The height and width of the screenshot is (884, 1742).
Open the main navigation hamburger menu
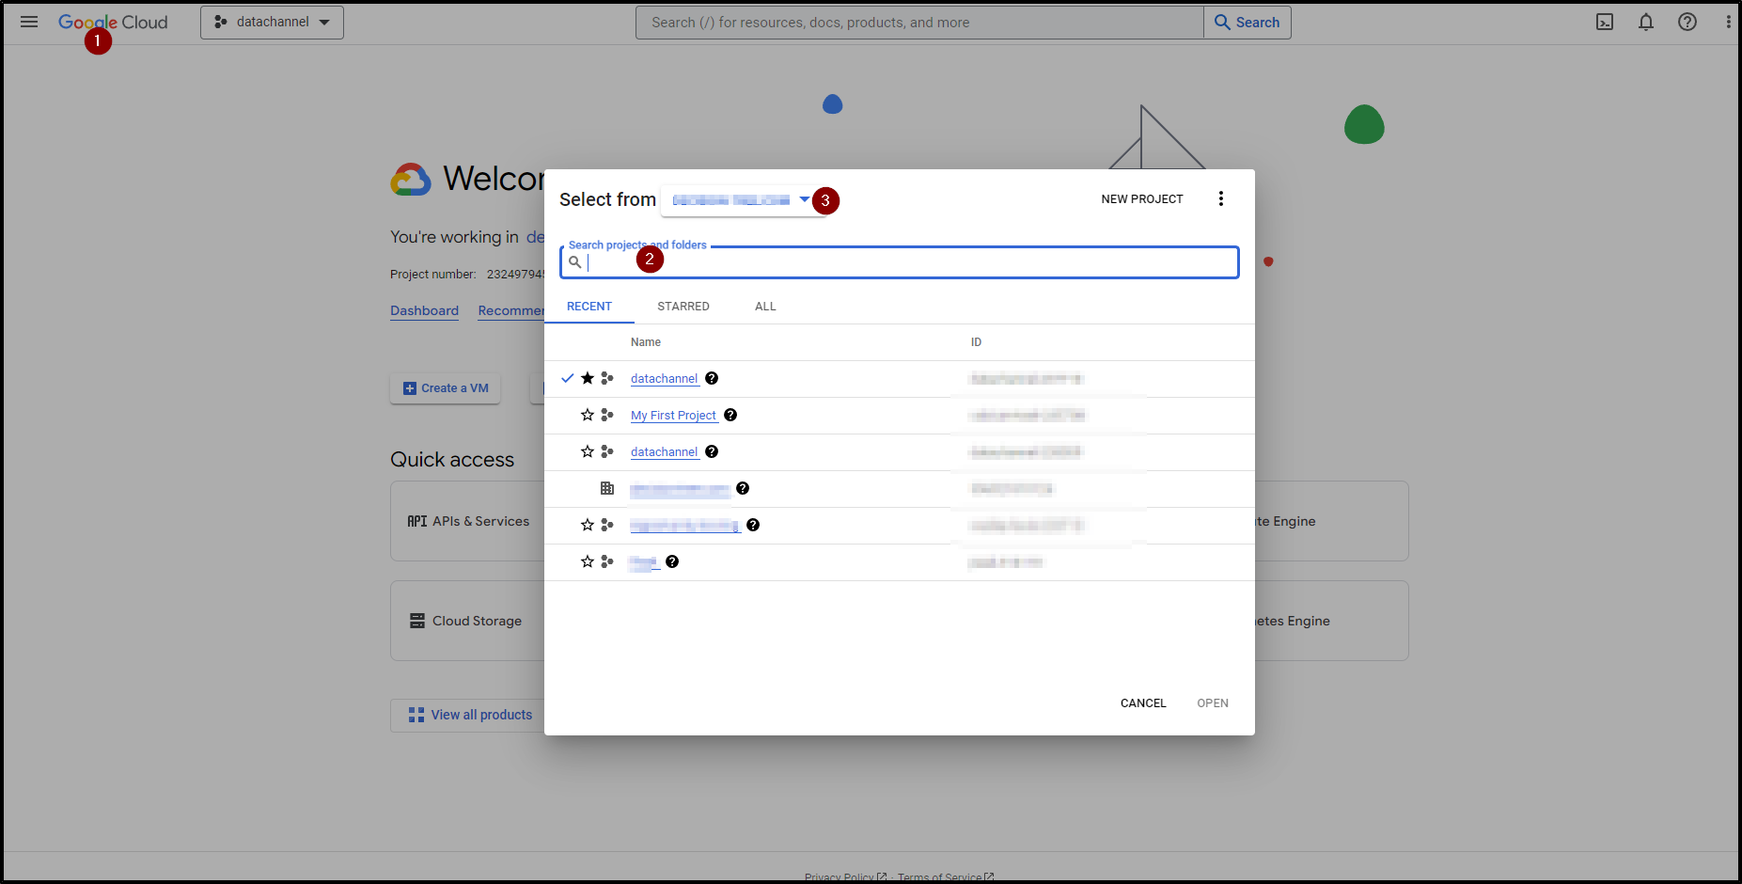point(29,22)
